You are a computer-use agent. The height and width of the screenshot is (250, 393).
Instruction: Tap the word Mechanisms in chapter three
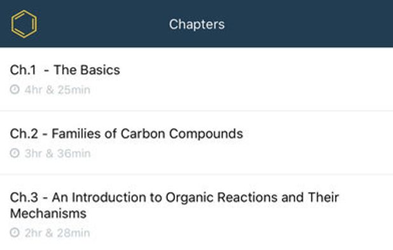point(48,213)
